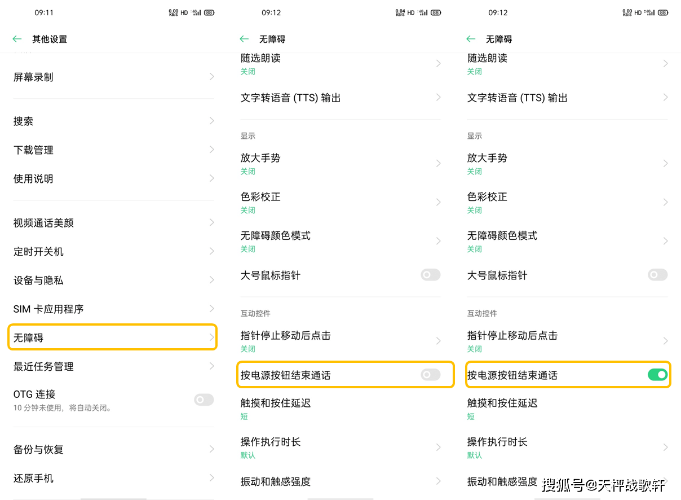Tap the signal bars icon next to 09:11

pyautogui.click(x=197, y=12)
